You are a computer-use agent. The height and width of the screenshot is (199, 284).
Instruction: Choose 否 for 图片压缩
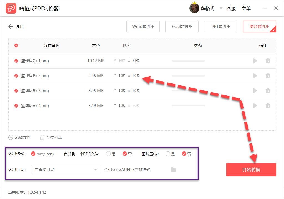click(x=187, y=154)
